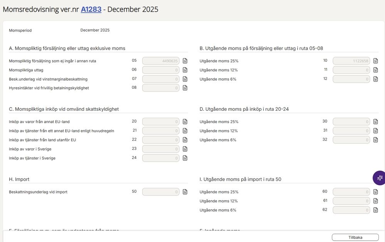Click details icon for box 22

[x=185, y=140]
